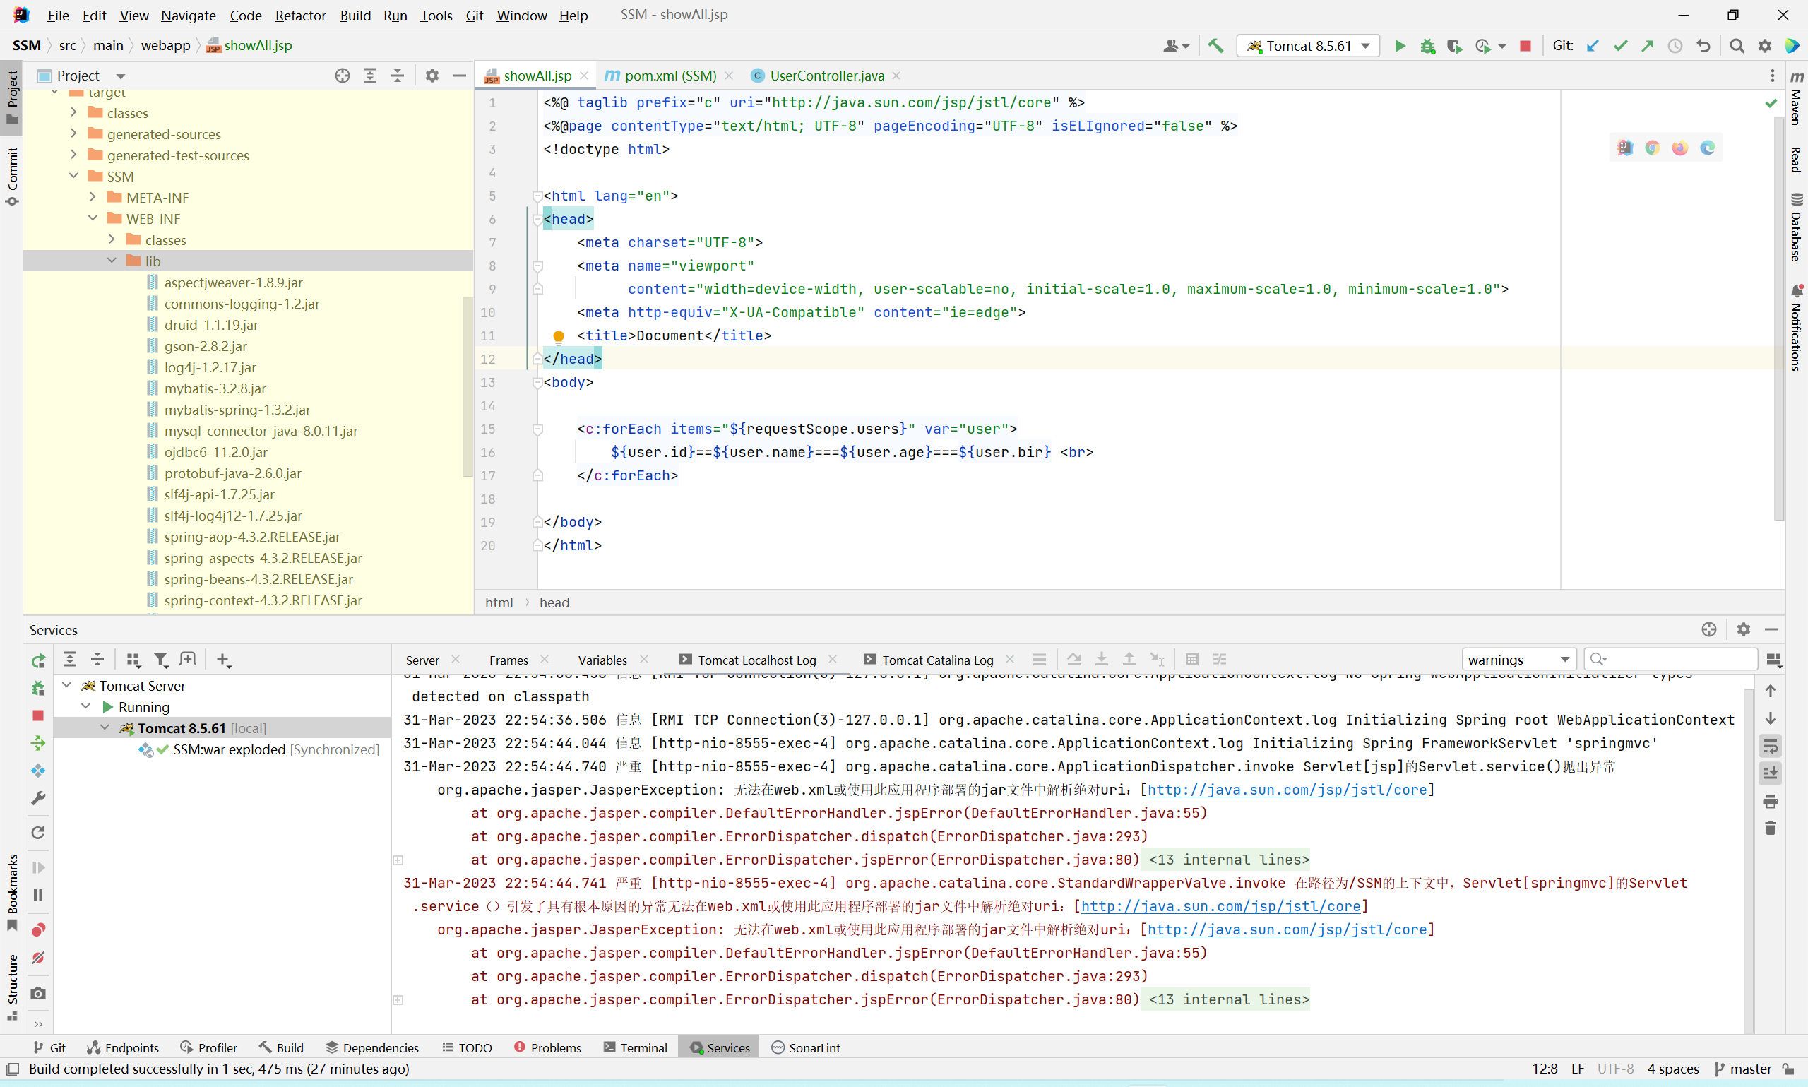Open the showAll.jsp tab in editor
1808x1087 pixels.
click(x=536, y=75)
